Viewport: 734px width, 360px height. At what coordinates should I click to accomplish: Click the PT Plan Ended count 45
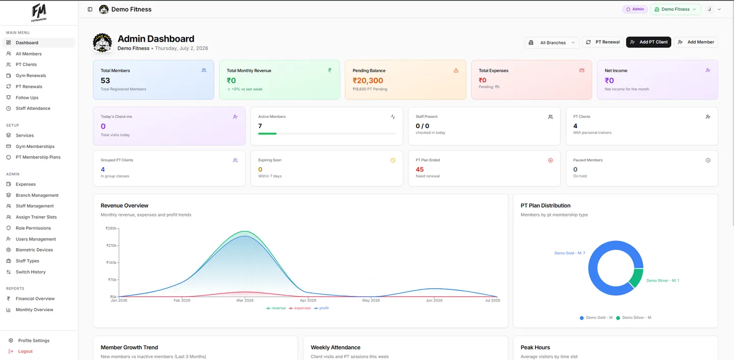point(420,170)
